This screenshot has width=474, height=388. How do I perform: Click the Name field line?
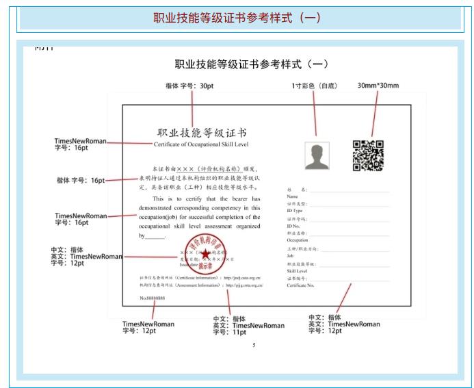pos(349,191)
